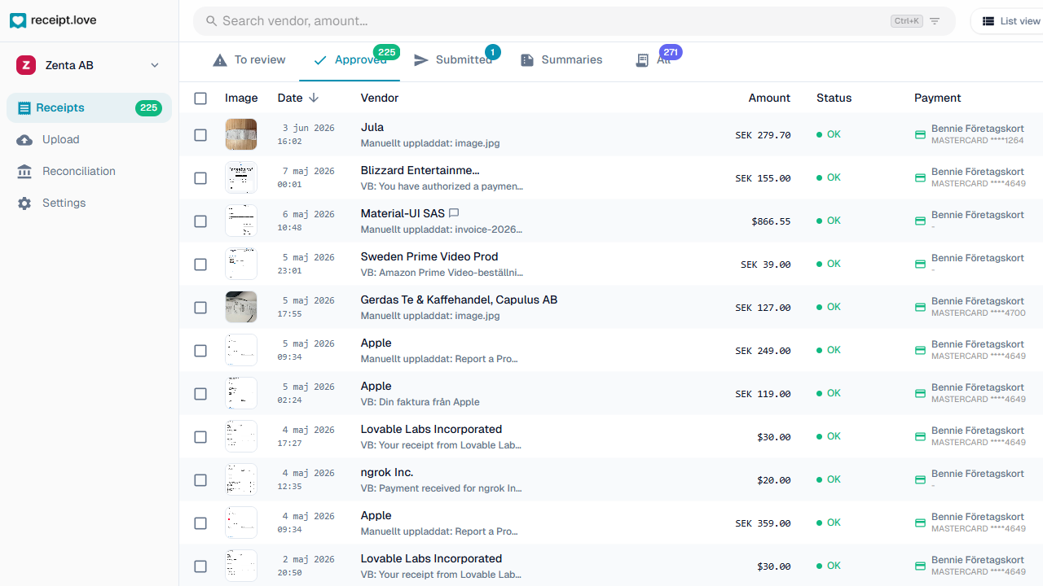The width and height of the screenshot is (1043, 586).
Task: Click the List view button
Action: 1009,21
